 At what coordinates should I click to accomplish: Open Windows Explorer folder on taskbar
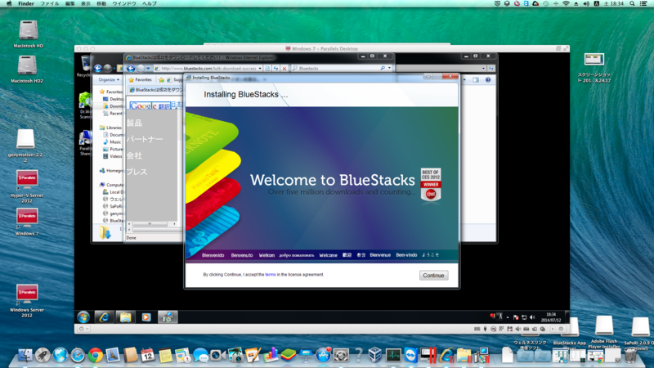coord(125,317)
